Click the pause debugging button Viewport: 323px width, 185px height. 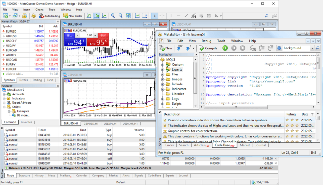(234, 48)
